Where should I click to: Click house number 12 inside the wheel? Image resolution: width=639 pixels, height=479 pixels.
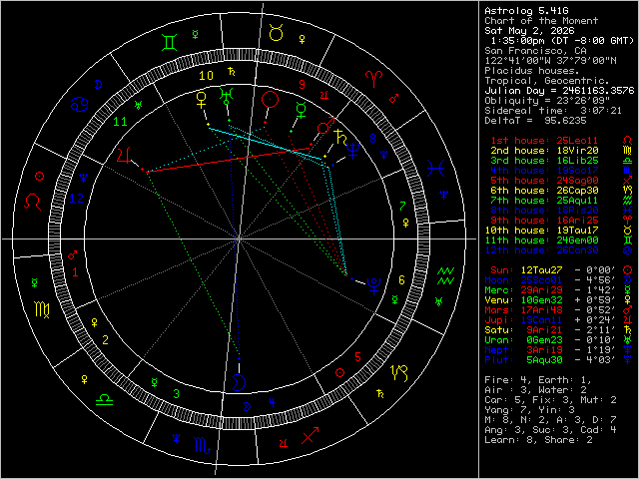coord(77,199)
